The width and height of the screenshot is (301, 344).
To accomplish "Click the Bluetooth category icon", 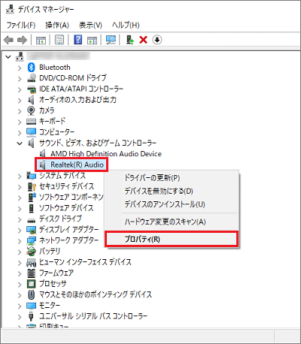I will point(31,68).
